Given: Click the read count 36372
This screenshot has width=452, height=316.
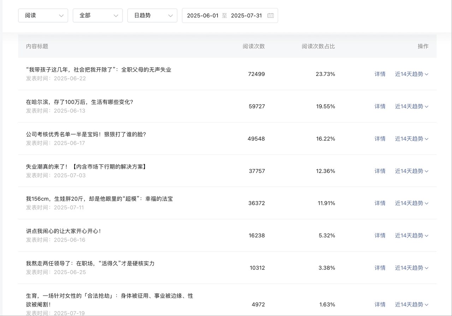Looking at the screenshot, I should click(x=257, y=203).
